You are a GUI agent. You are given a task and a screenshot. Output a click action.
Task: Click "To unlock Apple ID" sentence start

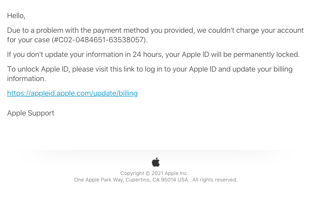(x=38, y=69)
